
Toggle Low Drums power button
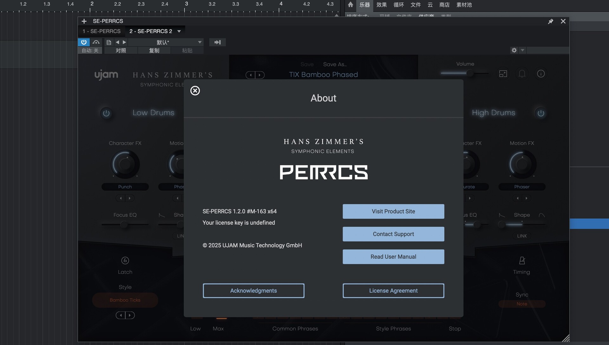pyautogui.click(x=106, y=113)
